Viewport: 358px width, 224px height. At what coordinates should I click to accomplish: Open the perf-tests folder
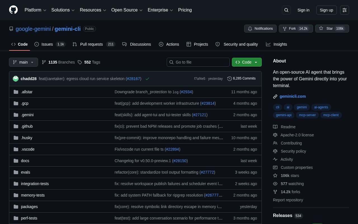pos(29,218)
